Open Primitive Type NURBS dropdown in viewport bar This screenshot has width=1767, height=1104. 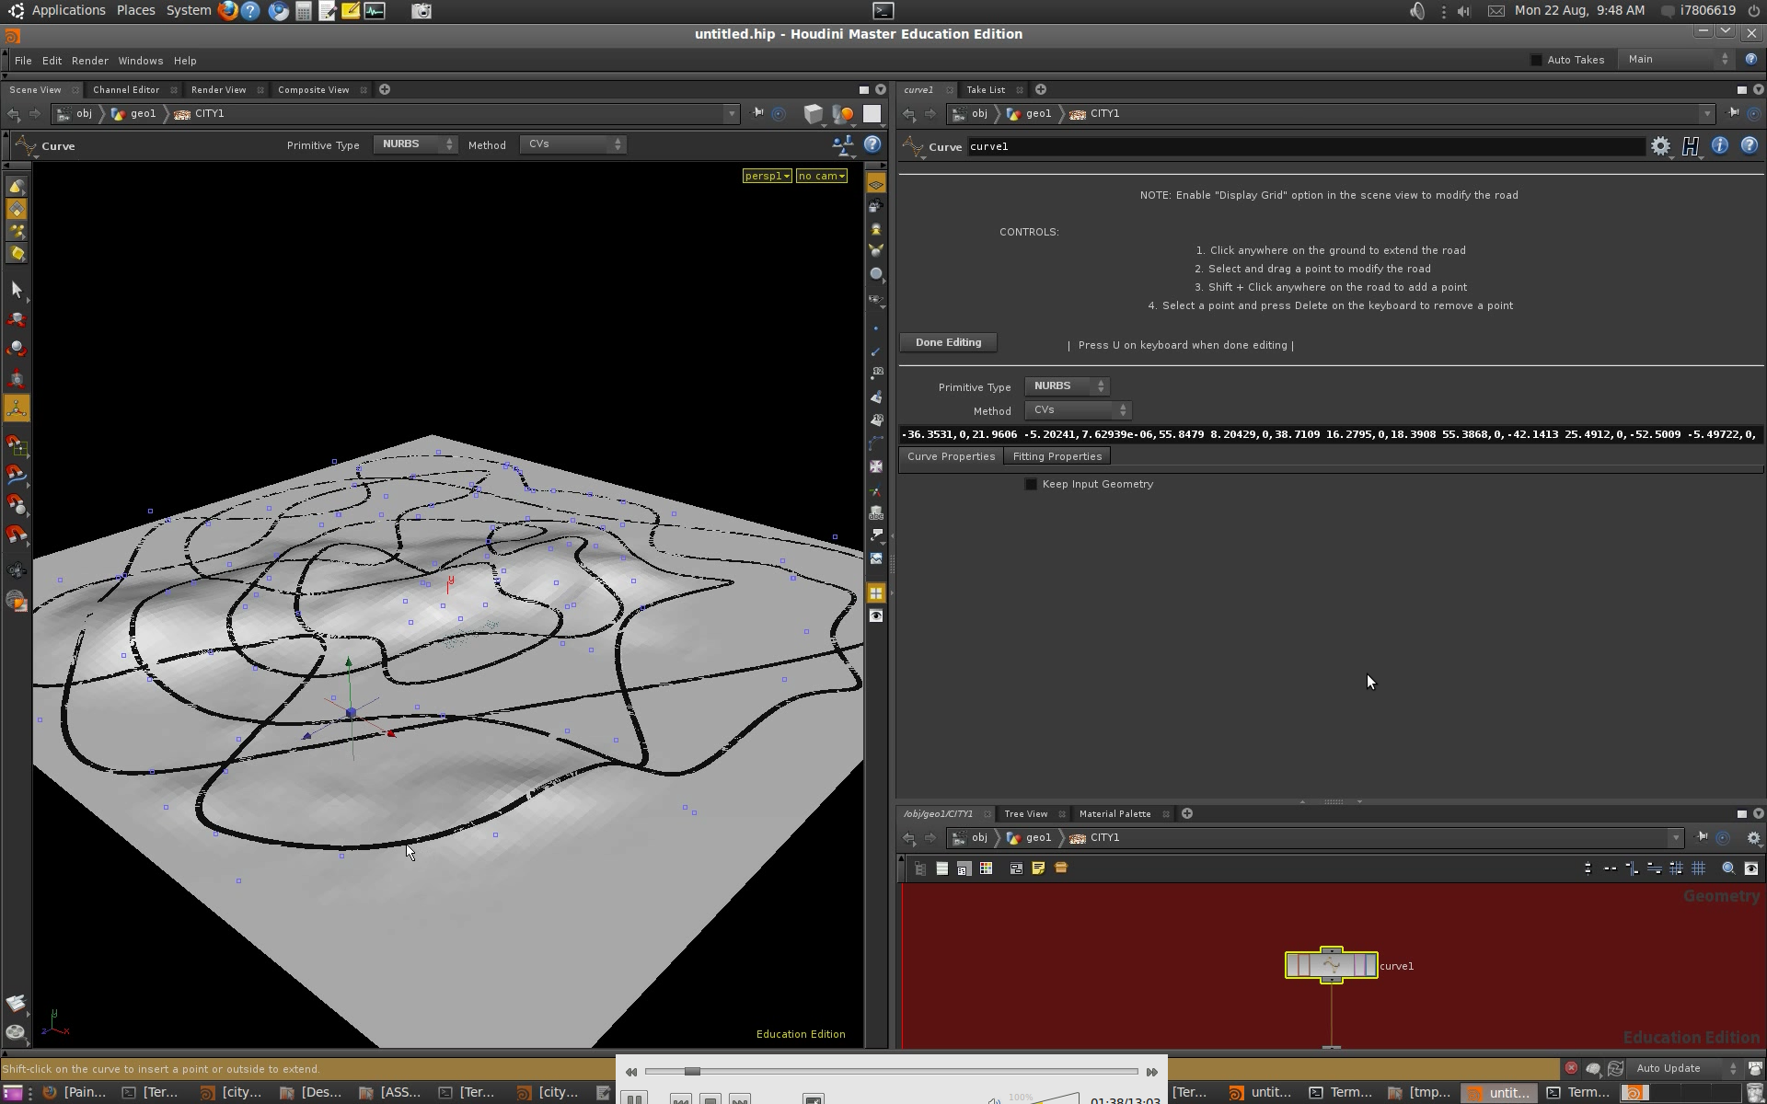coord(415,144)
